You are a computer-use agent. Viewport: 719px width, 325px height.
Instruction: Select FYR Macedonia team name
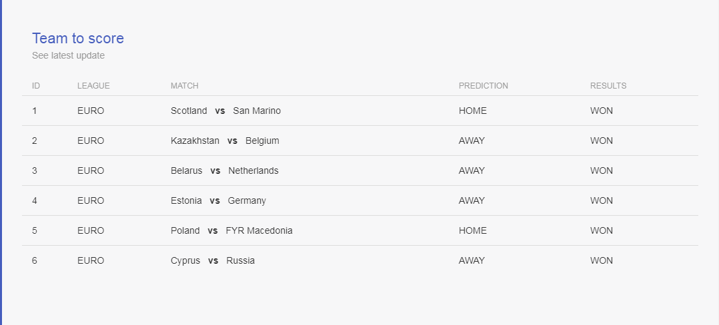[259, 230]
